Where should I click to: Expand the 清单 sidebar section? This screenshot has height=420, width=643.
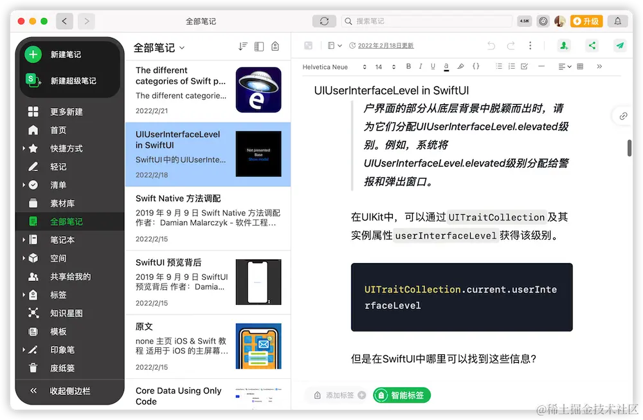click(23, 185)
